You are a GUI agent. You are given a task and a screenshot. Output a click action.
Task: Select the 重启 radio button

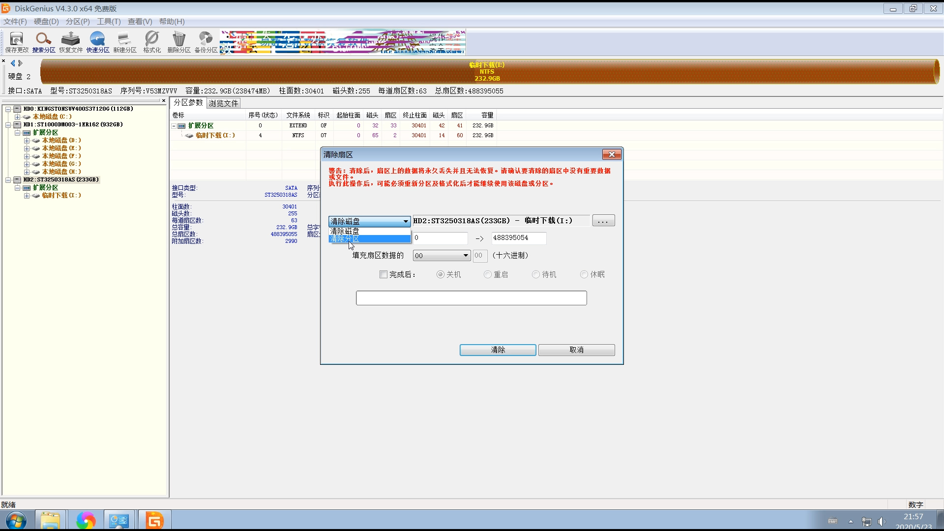pyautogui.click(x=488, y=274)
